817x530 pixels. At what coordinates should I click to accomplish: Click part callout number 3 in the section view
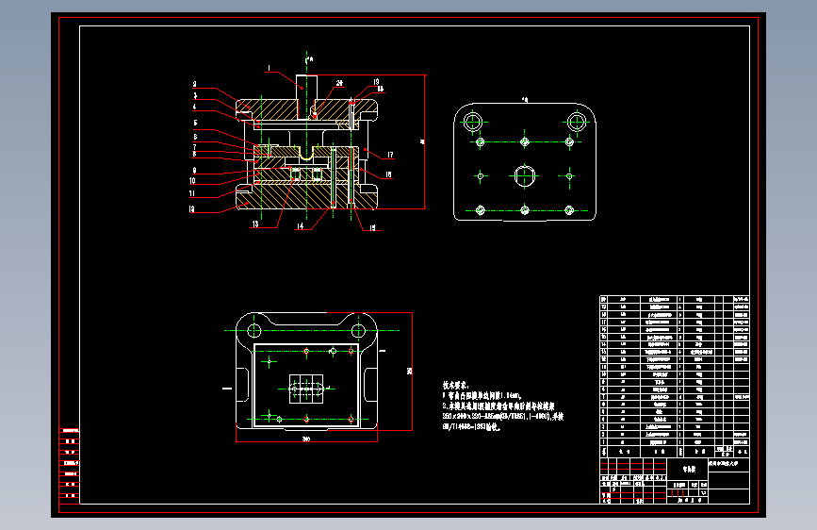tap(195, 96)
